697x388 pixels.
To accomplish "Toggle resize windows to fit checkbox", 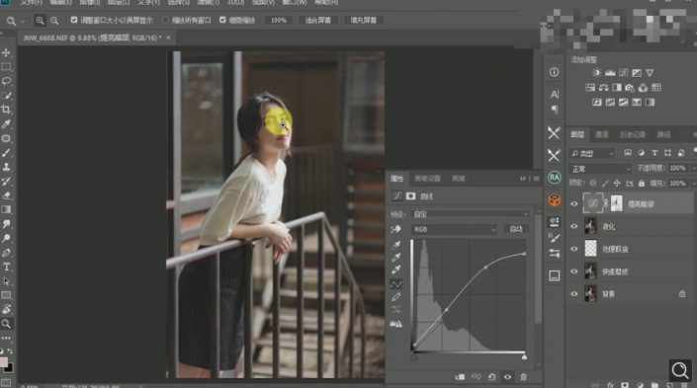I will [74, 20].
